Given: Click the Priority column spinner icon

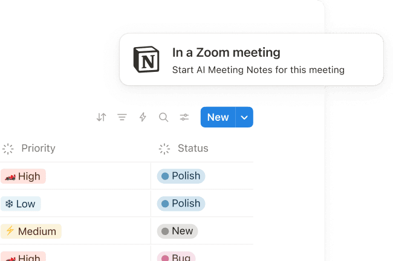Looking at the screenshot, I should pos(8,149).
